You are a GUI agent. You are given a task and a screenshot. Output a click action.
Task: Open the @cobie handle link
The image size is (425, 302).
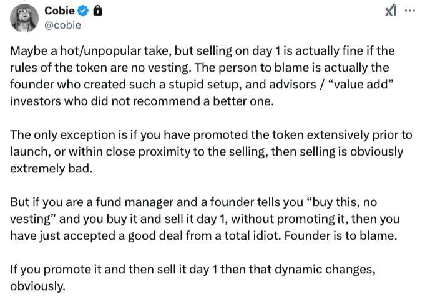coord(62,25)
